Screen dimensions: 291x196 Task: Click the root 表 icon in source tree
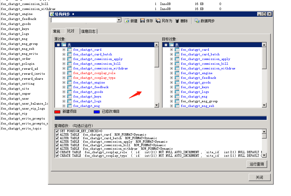[64, 45]
